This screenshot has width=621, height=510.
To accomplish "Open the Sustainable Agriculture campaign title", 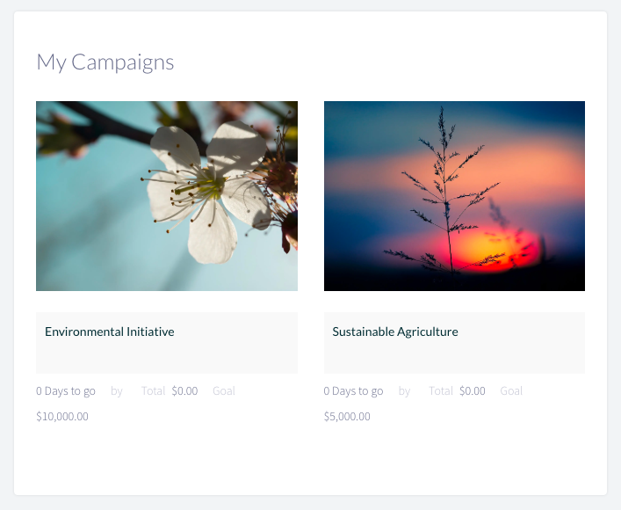I will 395,331.
